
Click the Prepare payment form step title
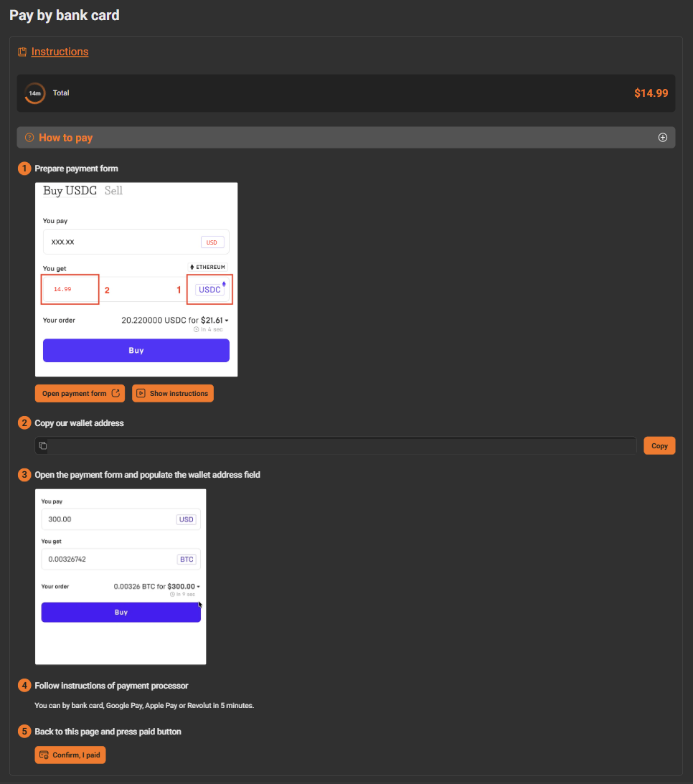pyautogui.click(x=77, y=169)
